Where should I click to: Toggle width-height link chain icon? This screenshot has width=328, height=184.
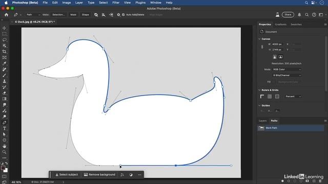tap(262, 47)
